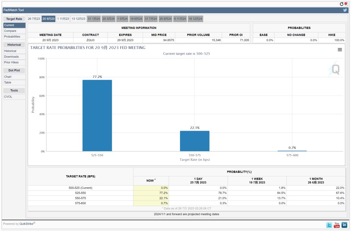Viewport: 351px width, 231px height.
Task: Click the 575-600 table row label
Action: [x=80, y=203]
